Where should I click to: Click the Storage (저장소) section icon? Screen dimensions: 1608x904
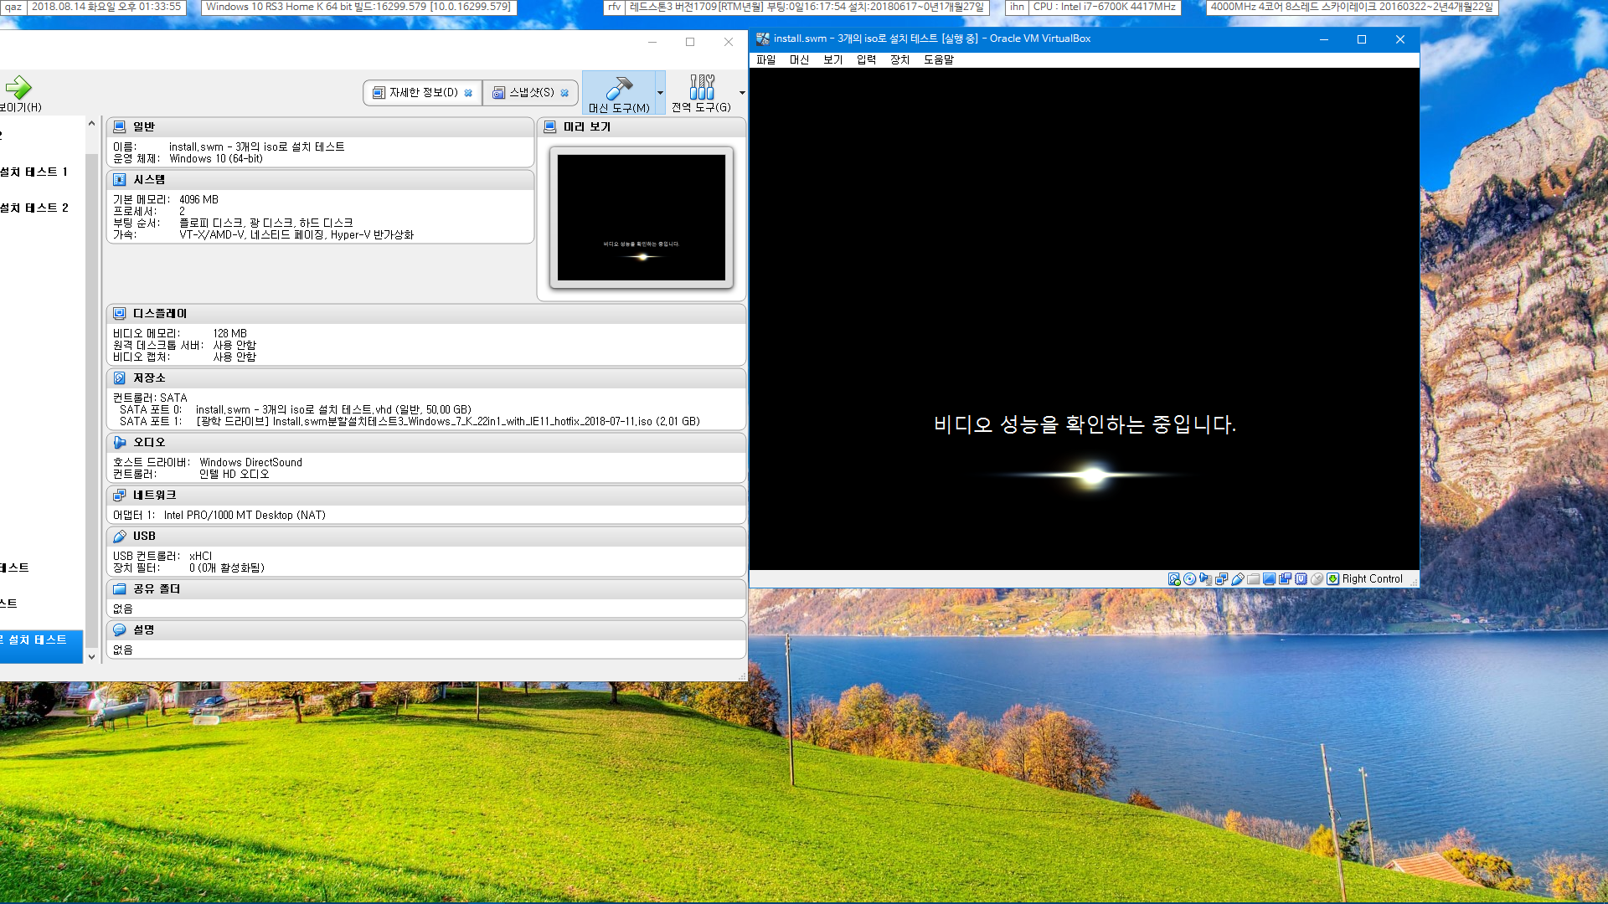coord(120,378)
